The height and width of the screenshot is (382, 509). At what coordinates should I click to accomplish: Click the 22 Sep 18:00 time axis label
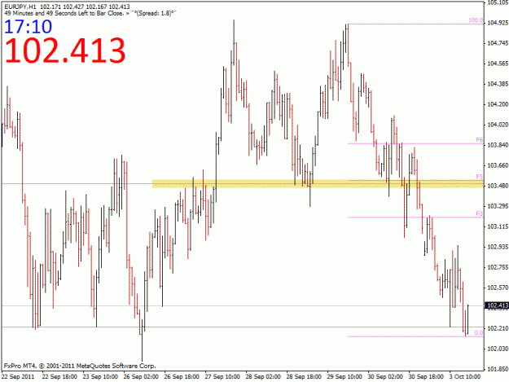click(59, 376)
